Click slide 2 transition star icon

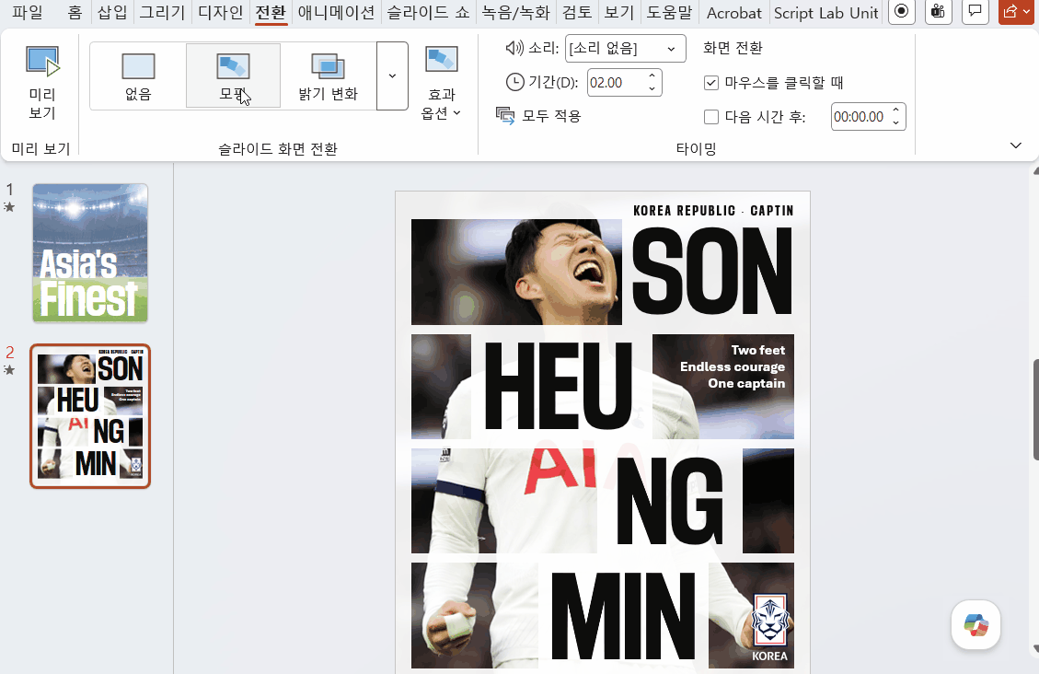(9, 370)
